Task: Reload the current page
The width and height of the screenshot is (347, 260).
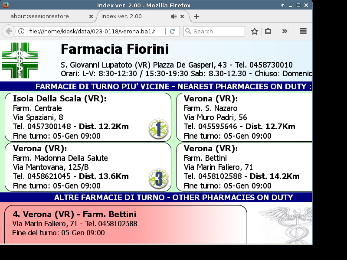Action: (172, 31)
